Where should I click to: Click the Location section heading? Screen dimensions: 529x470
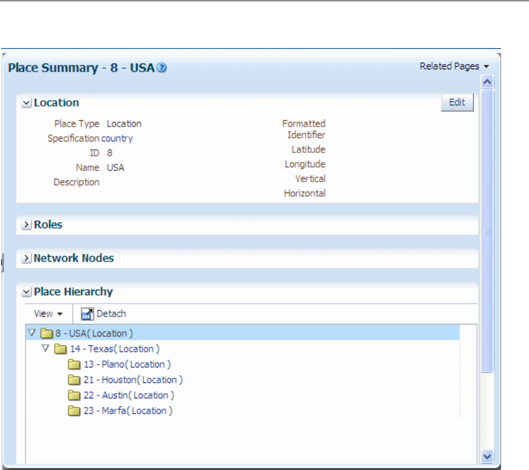coord(56,102)
